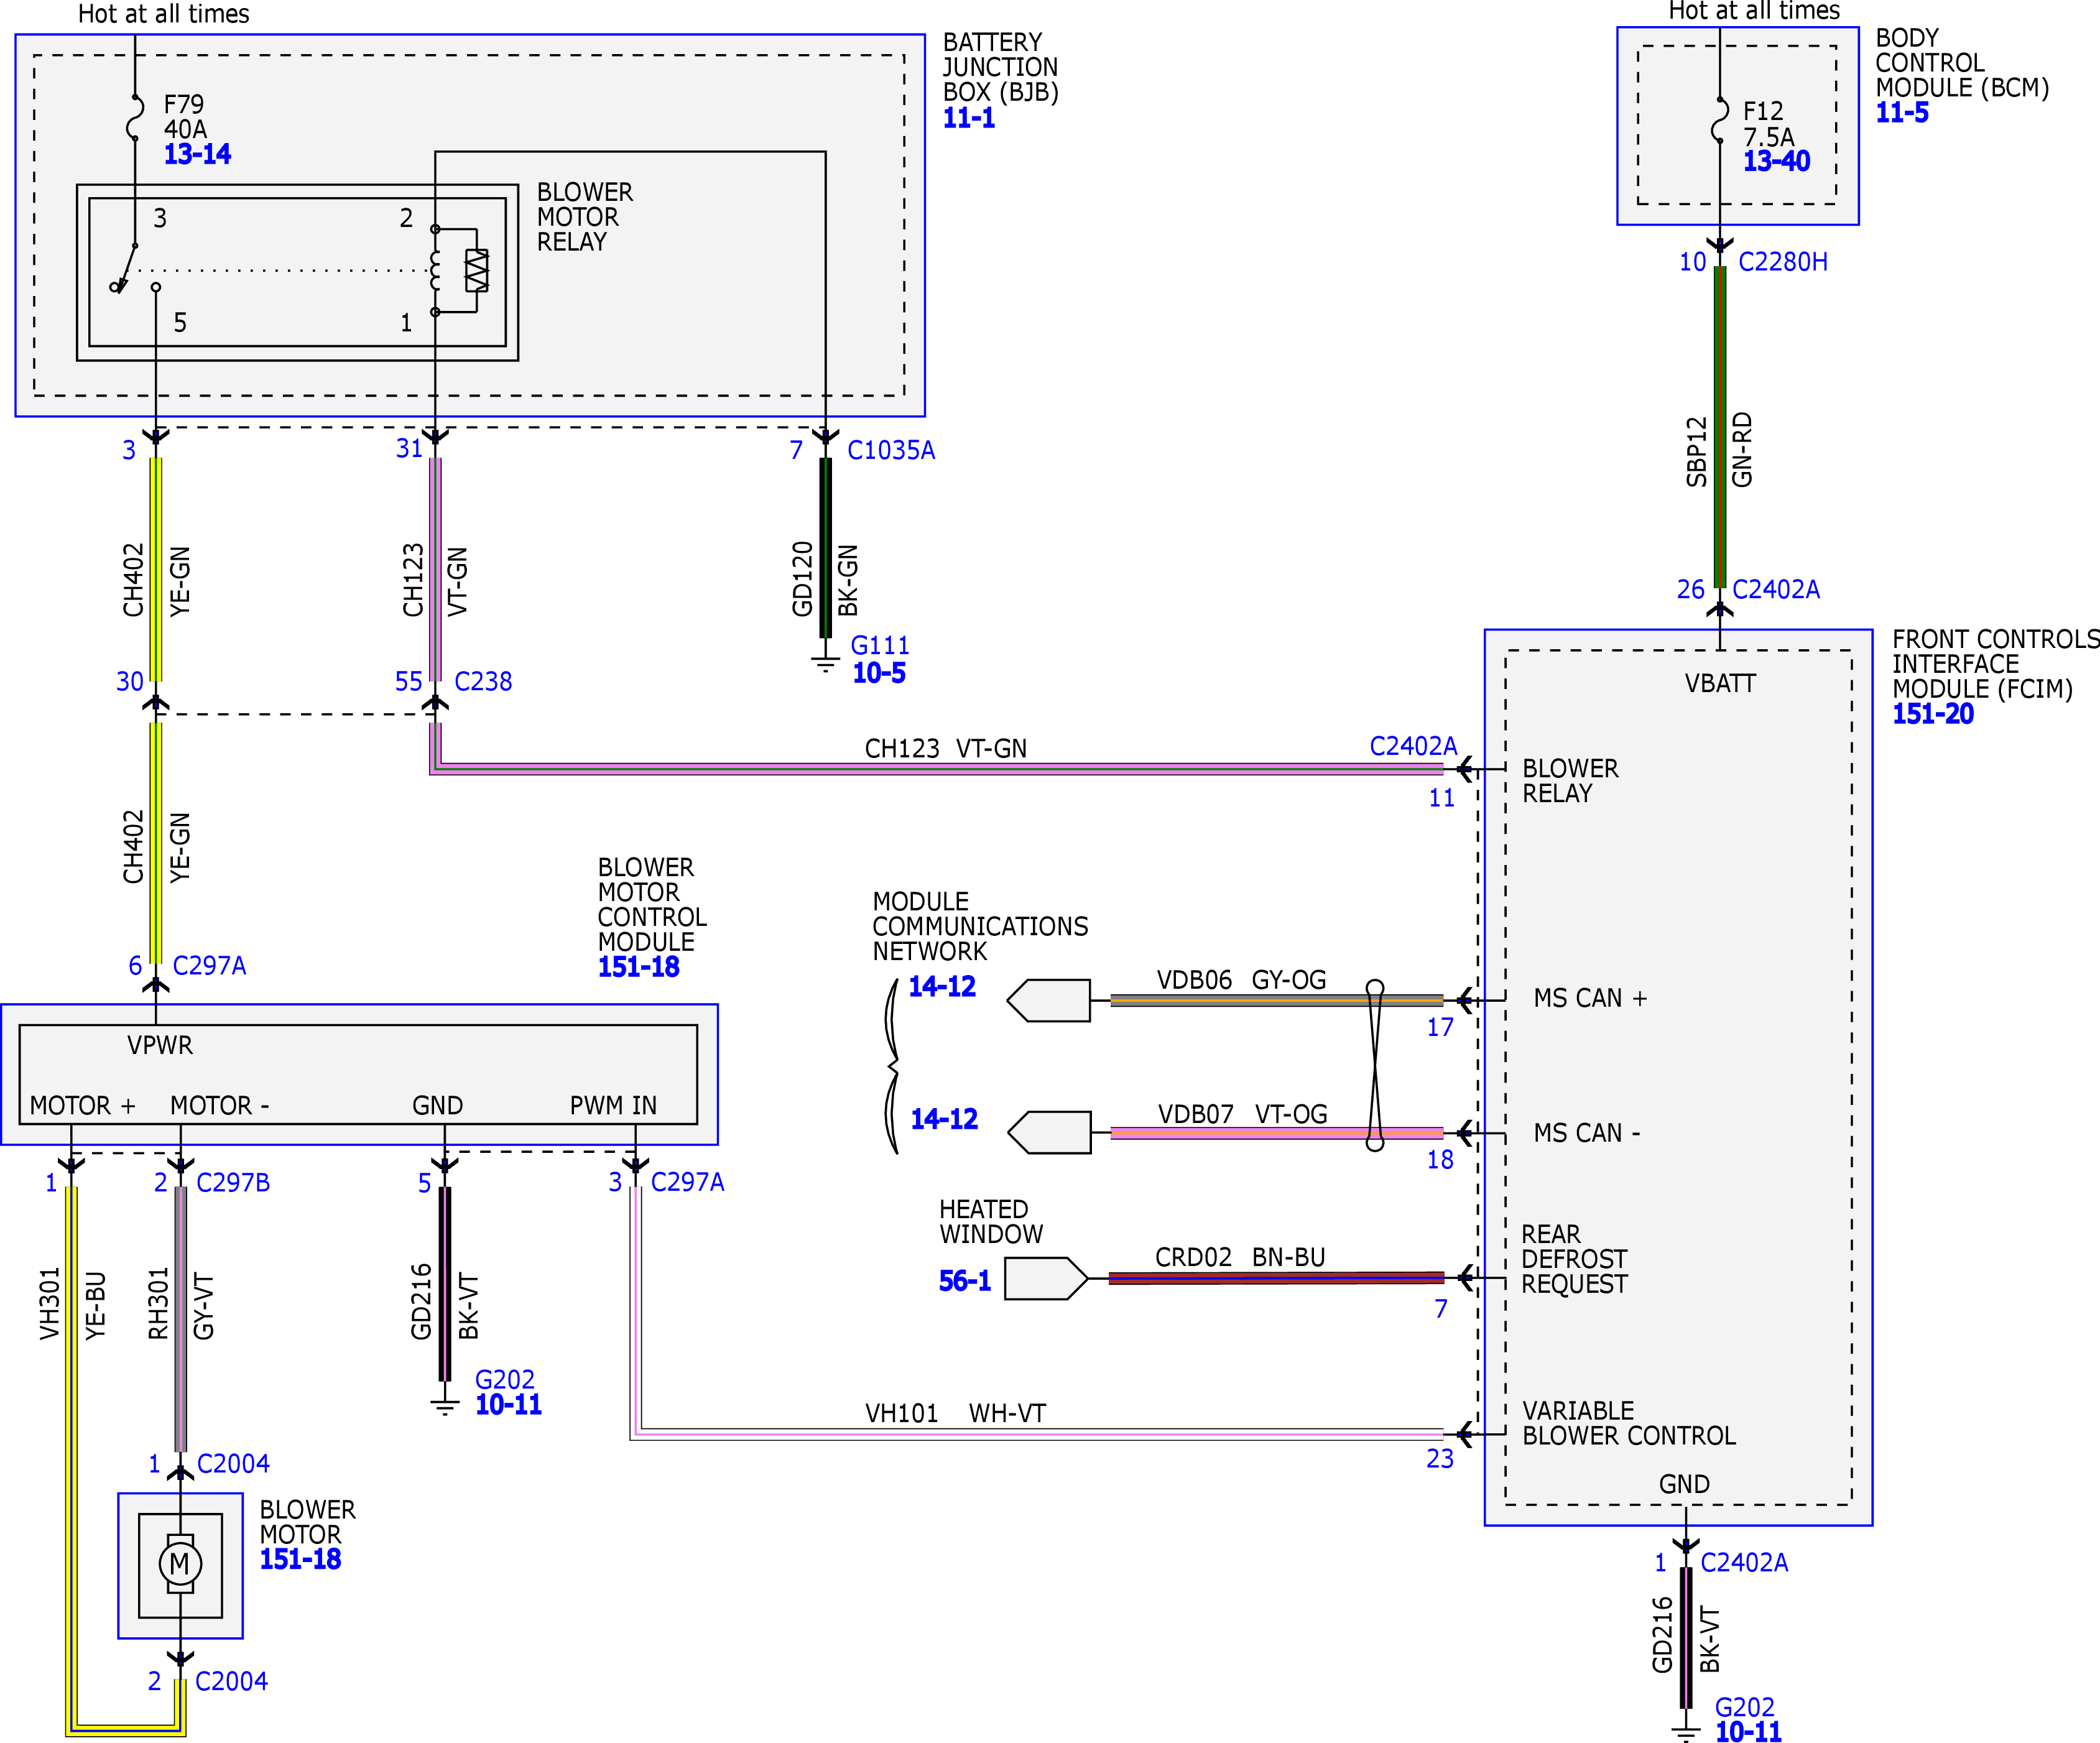Viewport: 2100px width, 1743px height.
Task: Select the horizontal CH123 VT-GN wire label
Action: point(946,748)
